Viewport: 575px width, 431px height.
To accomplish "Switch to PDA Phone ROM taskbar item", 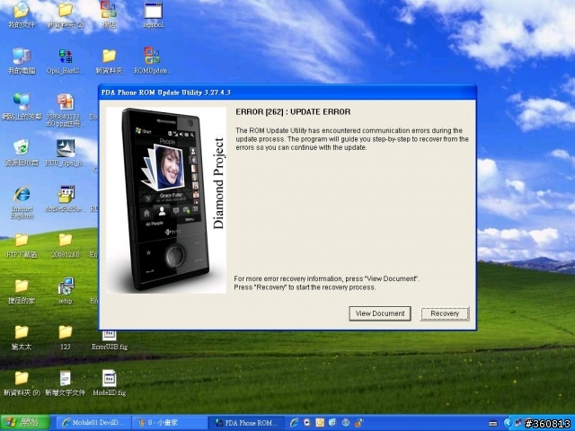I will (245, 422).
